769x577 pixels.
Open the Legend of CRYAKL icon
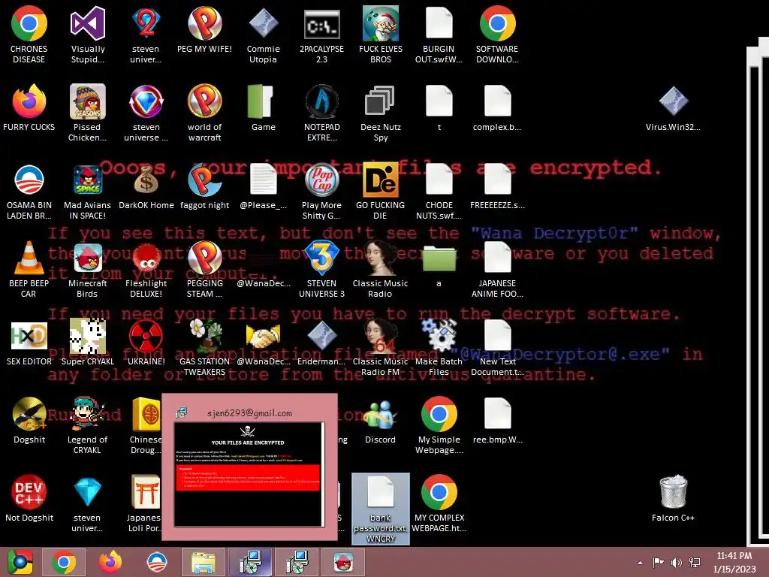pos(87,414)
